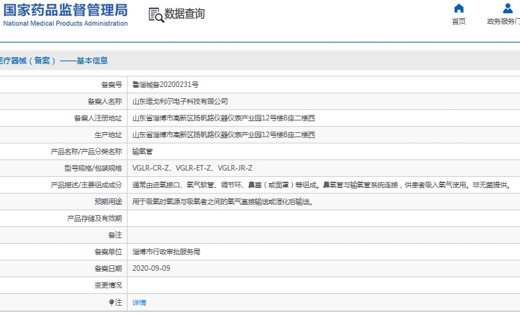Click the product name 输氧管
520x314 pixels.
(x=142, y=152)
